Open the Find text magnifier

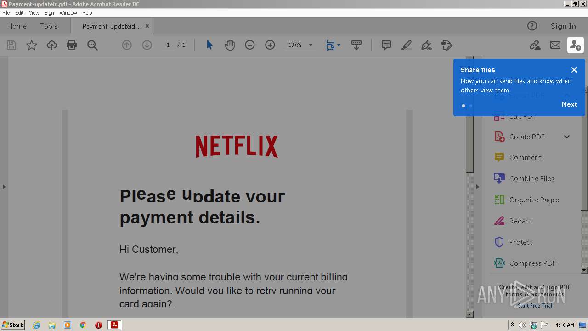pyautogui.click(x=92, y=45)
